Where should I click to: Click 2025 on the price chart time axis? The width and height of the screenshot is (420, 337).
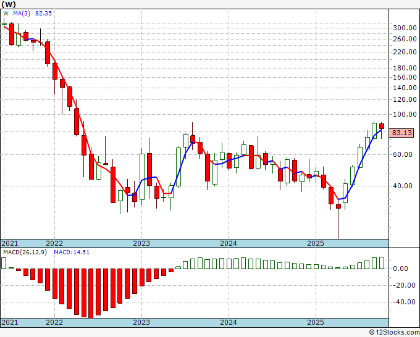click(316, 243)
